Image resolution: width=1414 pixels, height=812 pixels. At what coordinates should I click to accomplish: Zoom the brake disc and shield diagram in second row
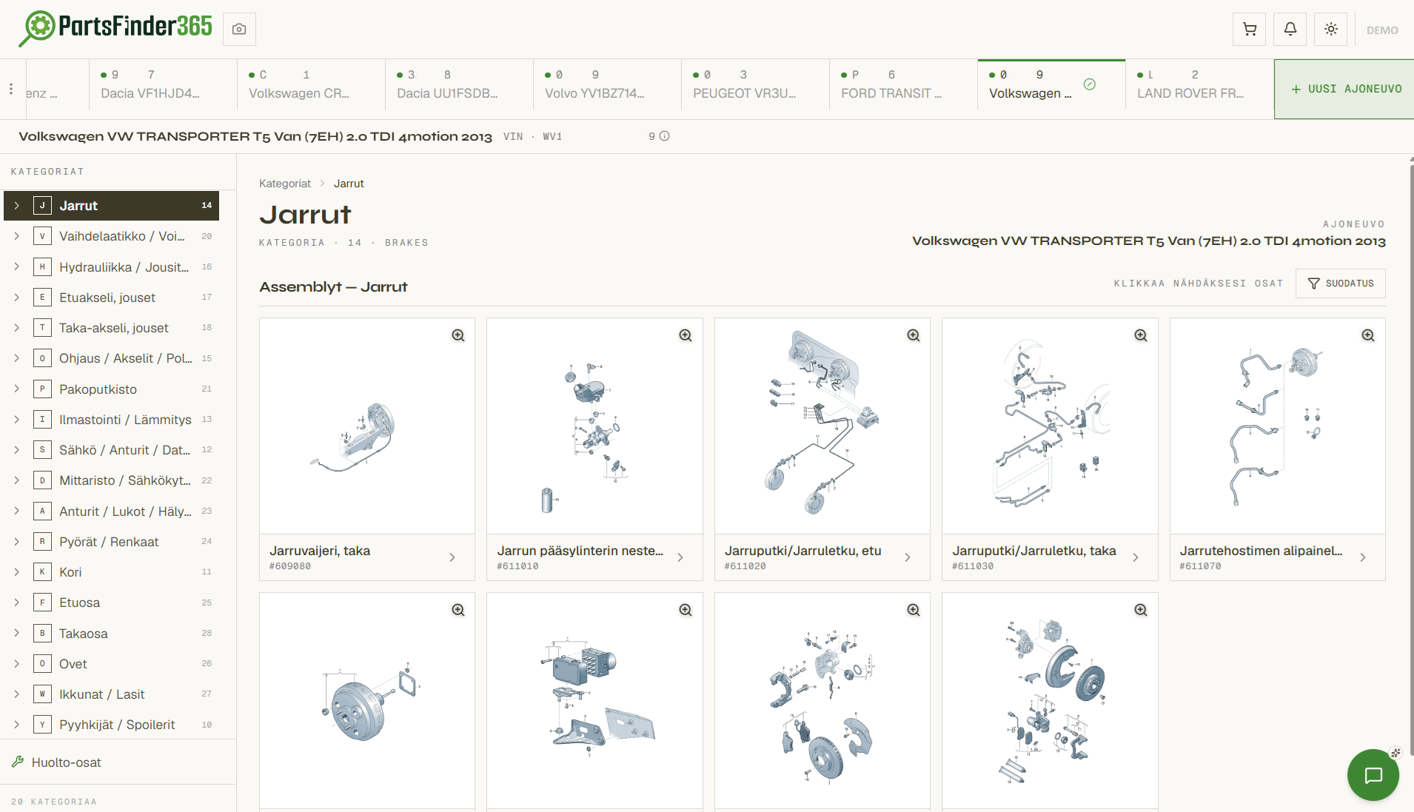pos(1141,610)
